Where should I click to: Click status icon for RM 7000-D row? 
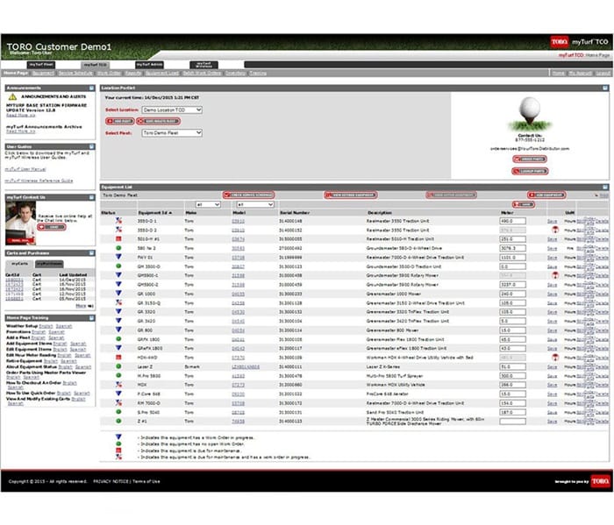(x=118, y=402)
